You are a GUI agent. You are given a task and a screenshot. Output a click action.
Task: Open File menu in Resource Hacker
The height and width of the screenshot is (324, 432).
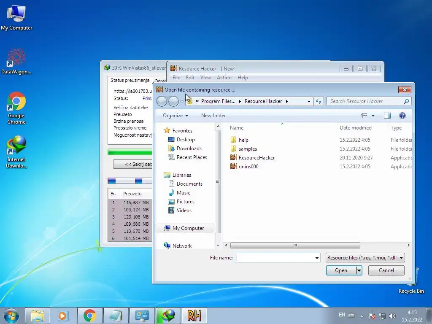coord(176,78)
